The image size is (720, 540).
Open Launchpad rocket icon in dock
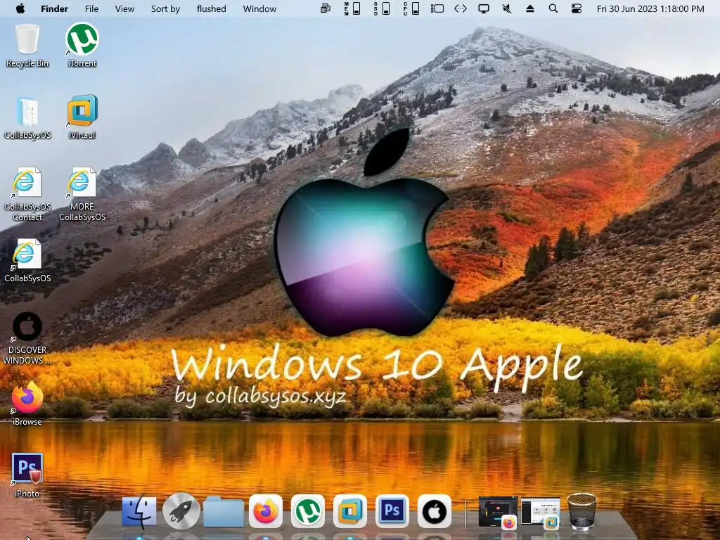pos(181,511)
